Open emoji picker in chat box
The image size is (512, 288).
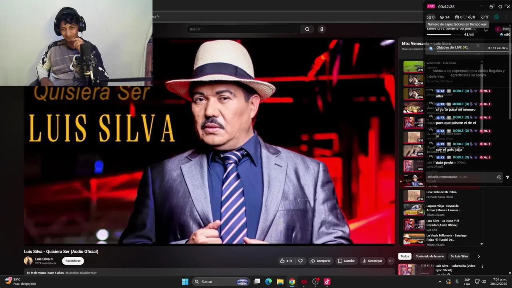point(499,177)
